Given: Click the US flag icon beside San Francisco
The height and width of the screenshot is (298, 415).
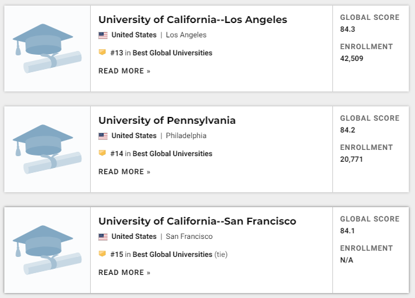Looking at the screenshot, I should click(103, 237).
